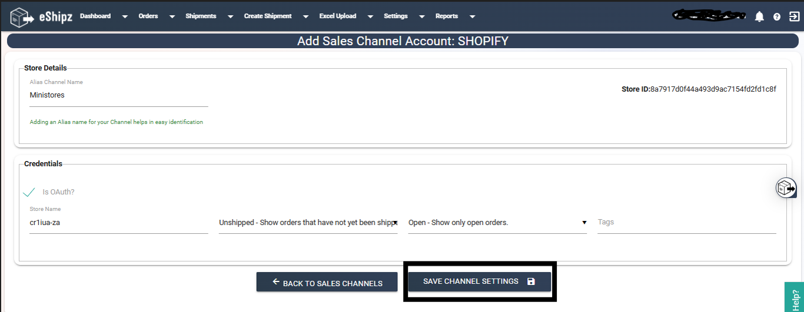Image resolution: width=804 pixels, height=312 pixels.
Task: Click Back to Sales Channels button
Action: coord(327,282)
